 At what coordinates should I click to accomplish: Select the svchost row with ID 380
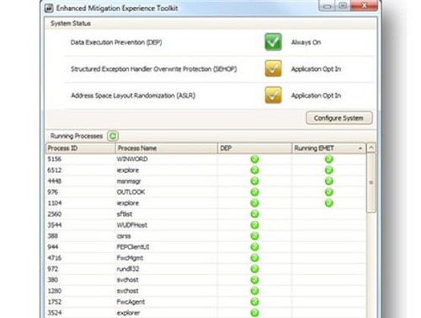click(x=206, y=280)
